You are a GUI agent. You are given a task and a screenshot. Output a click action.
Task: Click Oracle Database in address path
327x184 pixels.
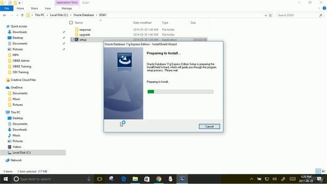(84, 15)
